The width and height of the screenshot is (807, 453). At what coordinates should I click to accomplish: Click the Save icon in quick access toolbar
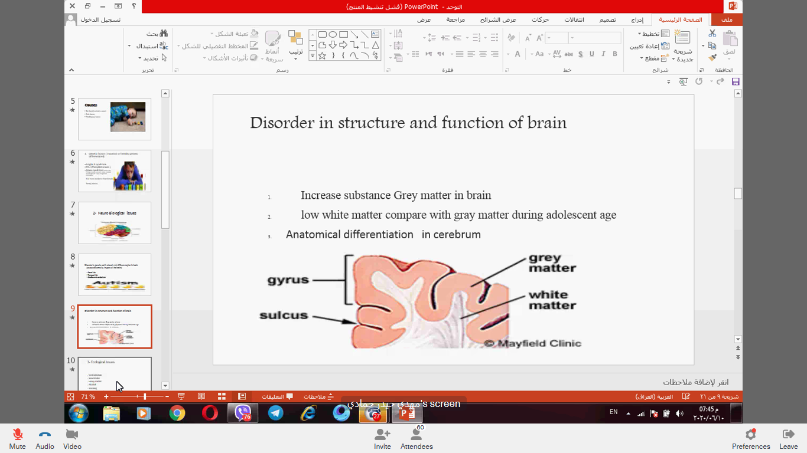[x=736, y=81]
